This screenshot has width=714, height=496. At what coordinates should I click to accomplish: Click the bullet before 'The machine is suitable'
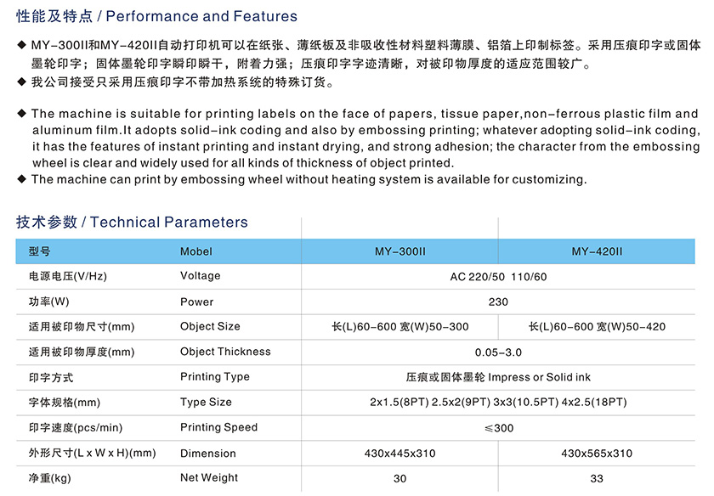21,114
